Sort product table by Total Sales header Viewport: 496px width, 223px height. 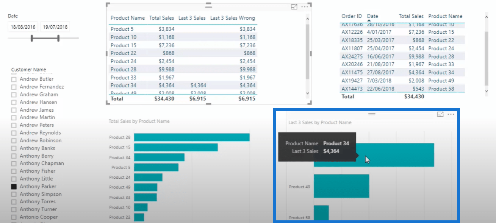click(161, 18)
